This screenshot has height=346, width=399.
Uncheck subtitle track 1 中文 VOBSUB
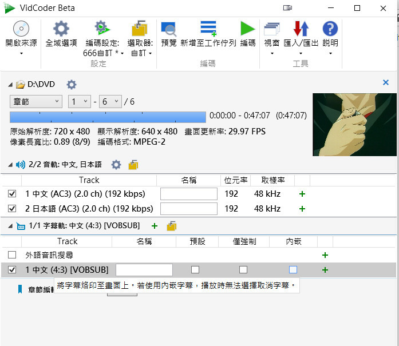pyautogui.click(x=12, y=269)
